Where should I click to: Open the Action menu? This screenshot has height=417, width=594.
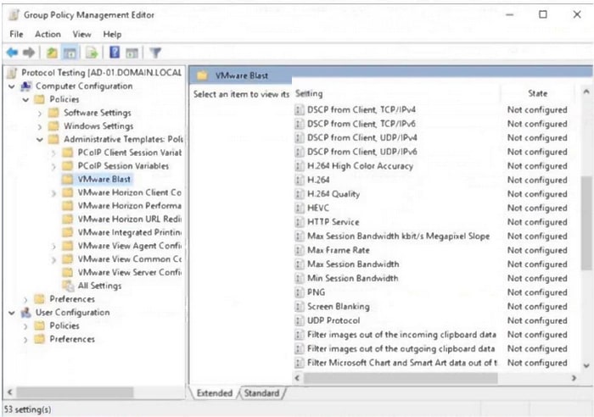click(x=48, y=34)
